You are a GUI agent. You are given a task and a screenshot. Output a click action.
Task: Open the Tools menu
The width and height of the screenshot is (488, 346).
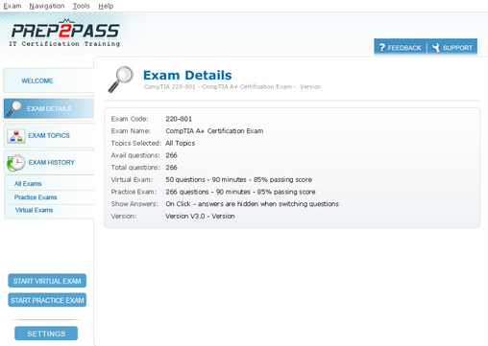tap(82, 6)
